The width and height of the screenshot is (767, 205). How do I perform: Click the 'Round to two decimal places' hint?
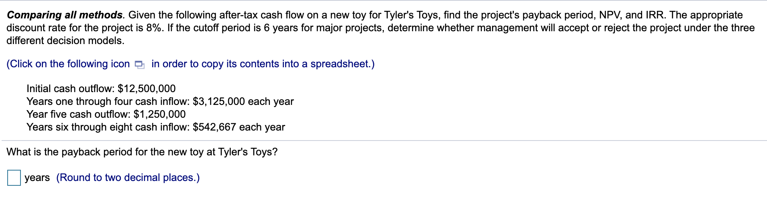click(128, 178)
